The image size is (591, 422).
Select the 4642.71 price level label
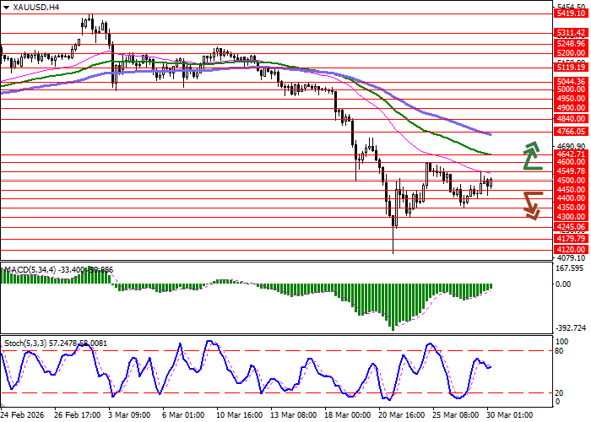pyautogui.click(x=571, y=154)
